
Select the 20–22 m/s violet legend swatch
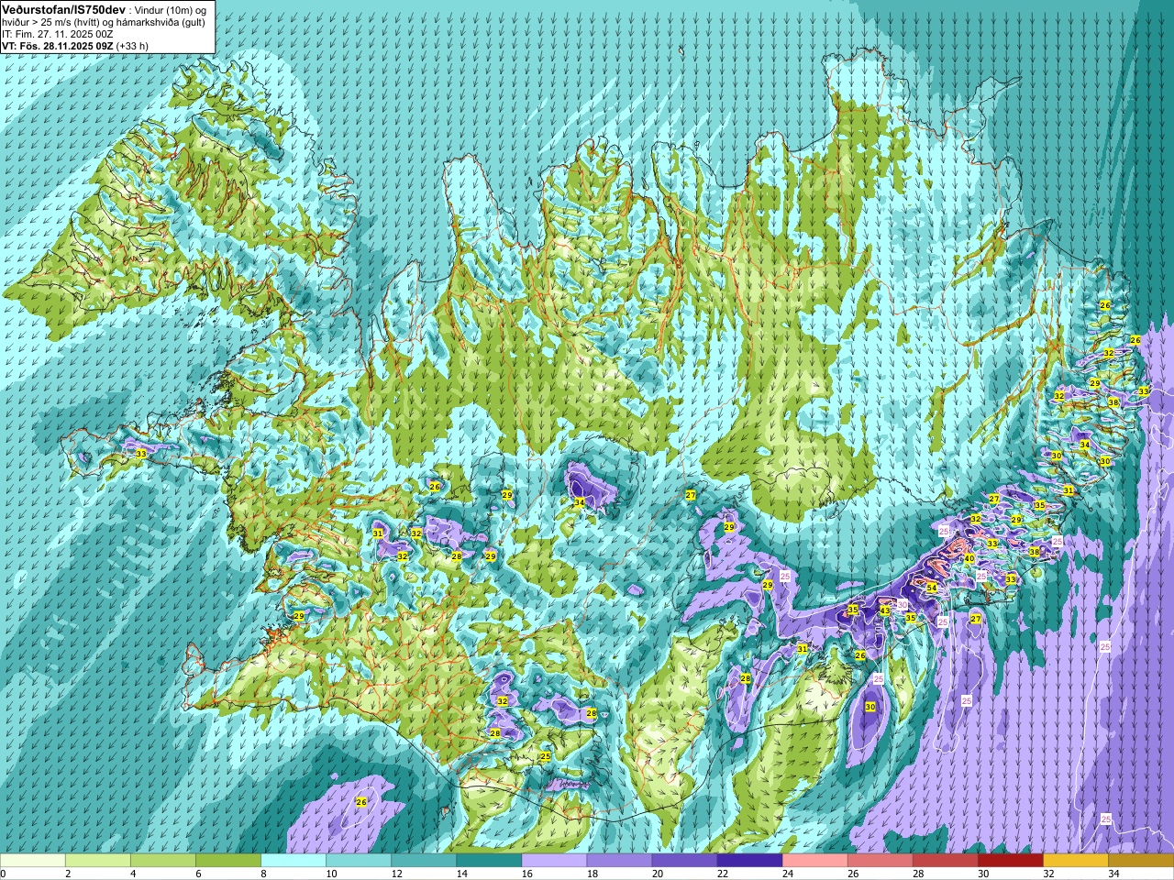click(684, 861)
